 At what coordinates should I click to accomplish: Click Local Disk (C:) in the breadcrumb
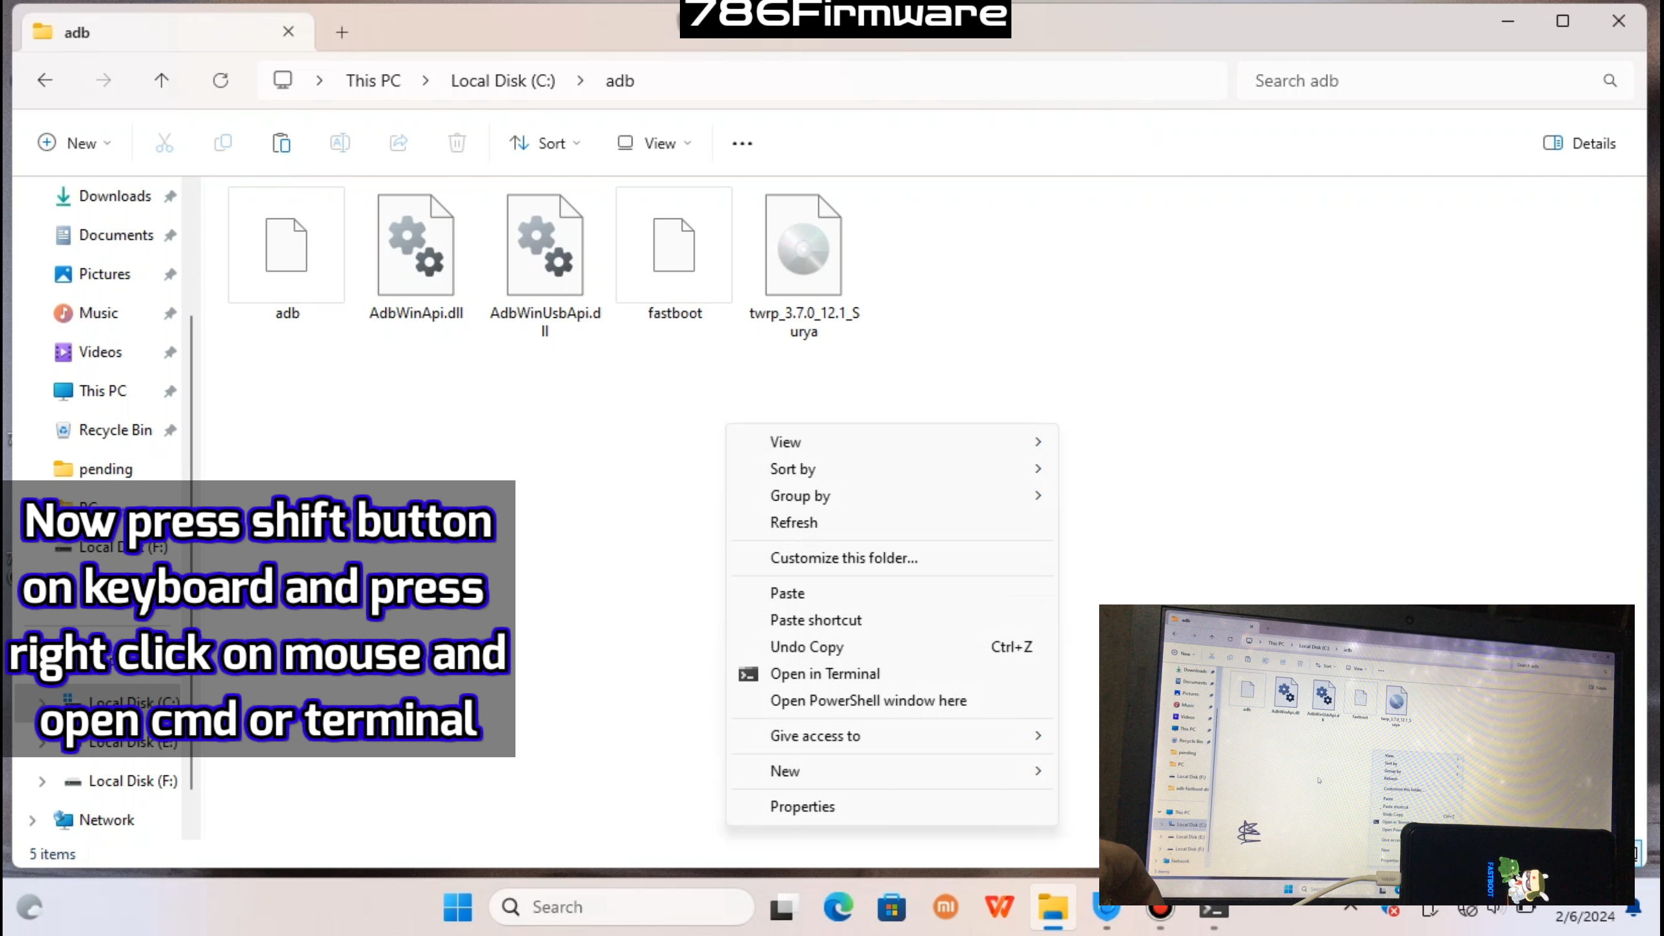point(502,81)
